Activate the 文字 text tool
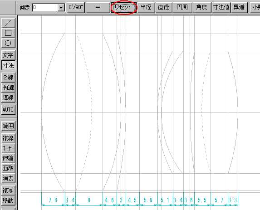 pos(8,55)
